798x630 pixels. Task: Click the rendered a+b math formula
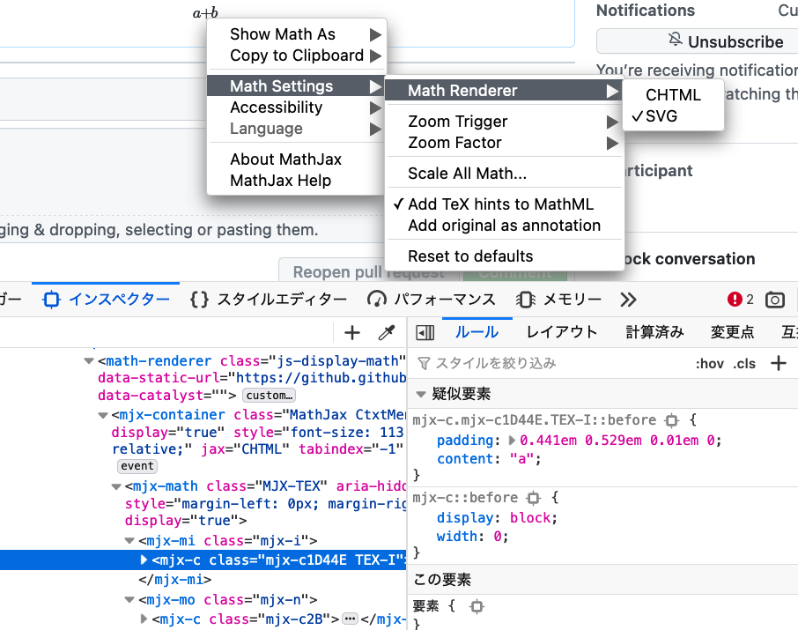205,12
